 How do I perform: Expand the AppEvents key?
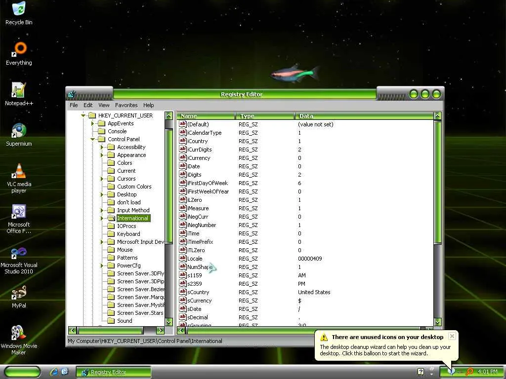92,123
